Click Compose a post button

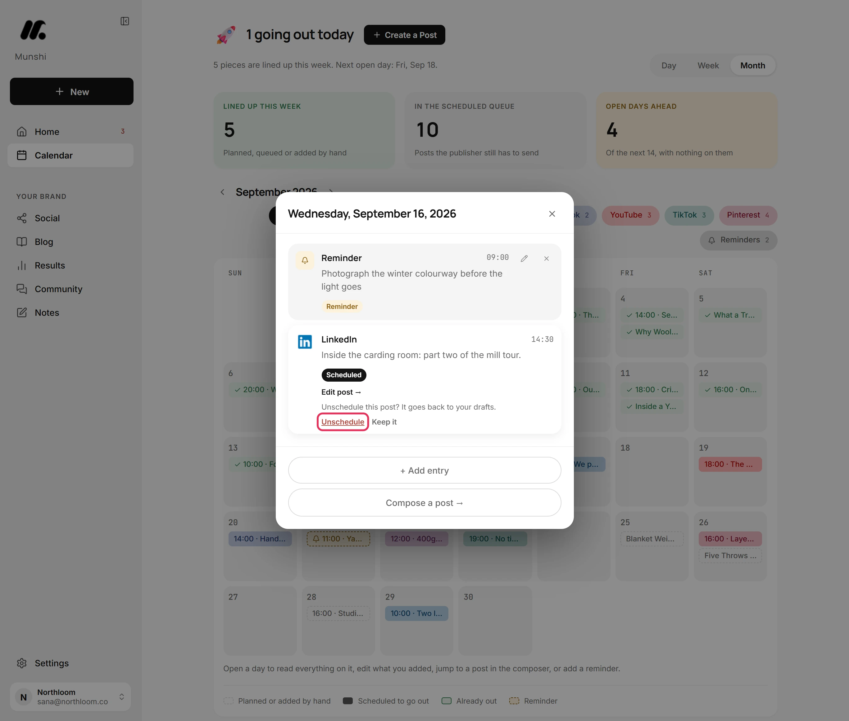(x=424, y=503)
